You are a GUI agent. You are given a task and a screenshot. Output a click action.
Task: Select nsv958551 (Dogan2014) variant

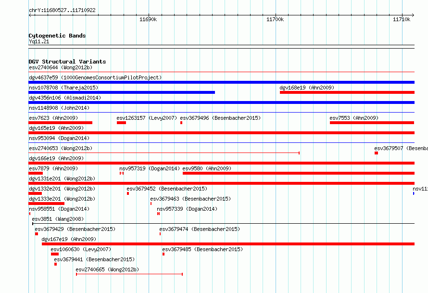[x=59, y=209]
